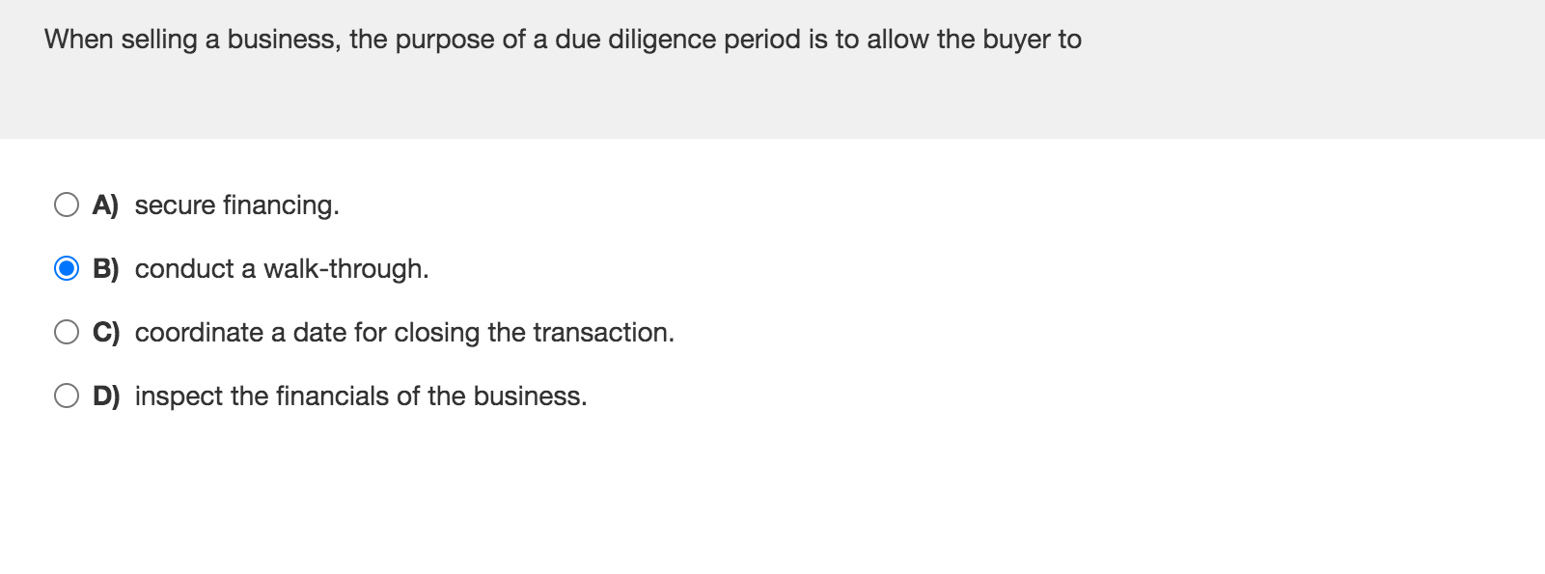Choose answer B conduct a walk-through
Image resolution: width=1545 pixels, height=574 pixels.
tap(282, 268)
